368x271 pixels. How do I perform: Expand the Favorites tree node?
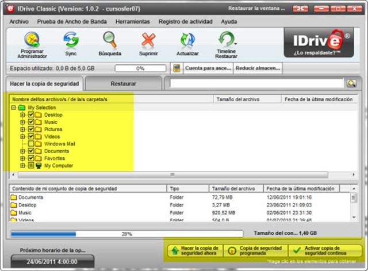[x=22, y=158]
